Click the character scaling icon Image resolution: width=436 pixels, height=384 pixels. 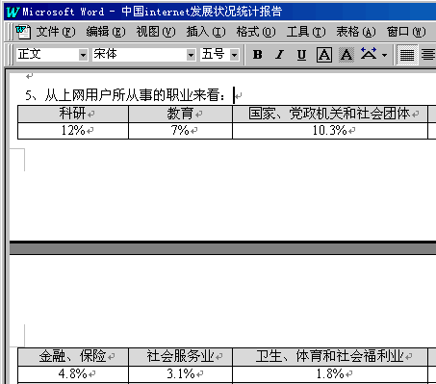[369, 54]
